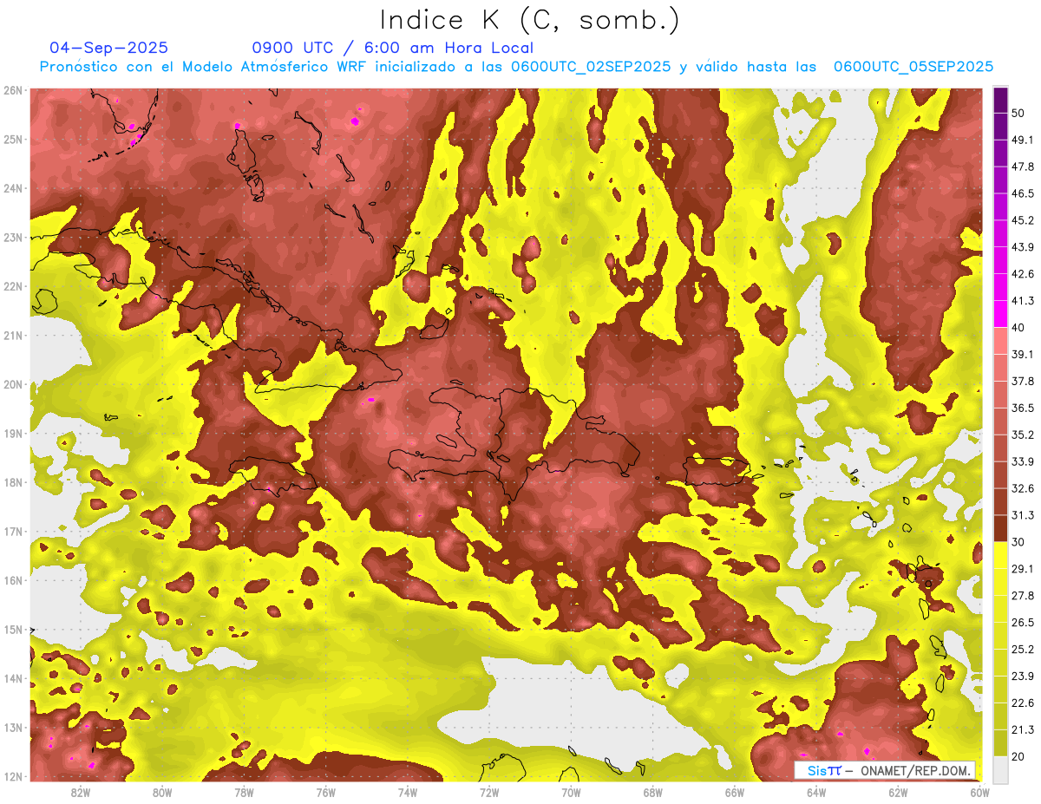
Task: Select the color scale value "29.1"
Action: tap(1023, 569)
